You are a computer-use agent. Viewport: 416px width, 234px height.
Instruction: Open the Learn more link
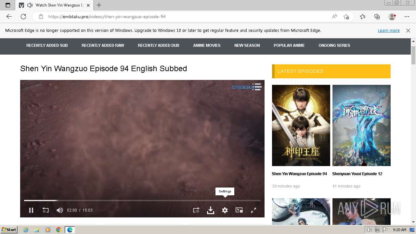(x=389, y=31)
